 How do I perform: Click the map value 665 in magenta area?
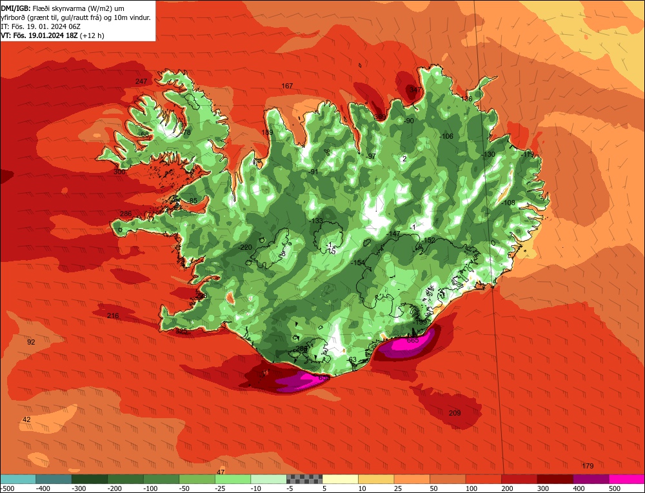coord(413,340)
